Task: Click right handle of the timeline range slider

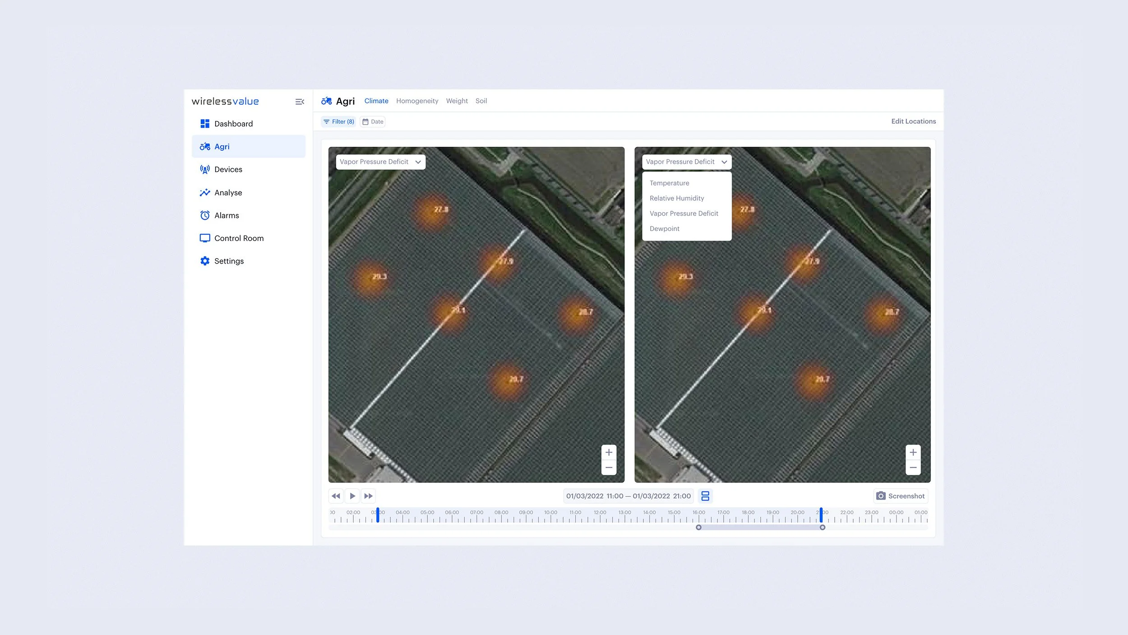Action: coord(823,527)
